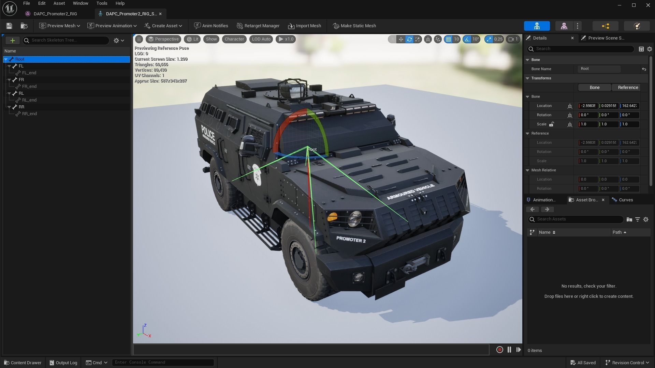Open rotation snap 10° value
655x368 pixels.
(x=476, y=39)
